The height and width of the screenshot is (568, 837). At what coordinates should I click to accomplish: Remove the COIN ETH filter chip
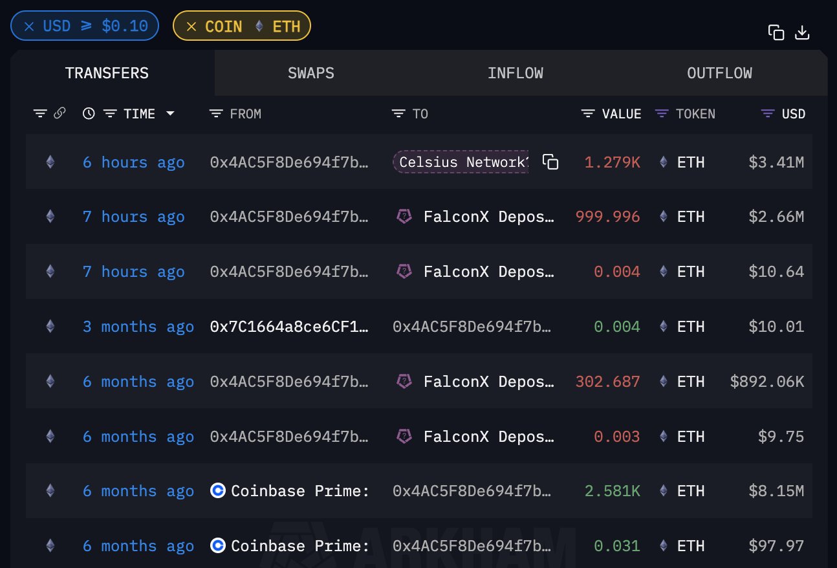pos(191,27)
